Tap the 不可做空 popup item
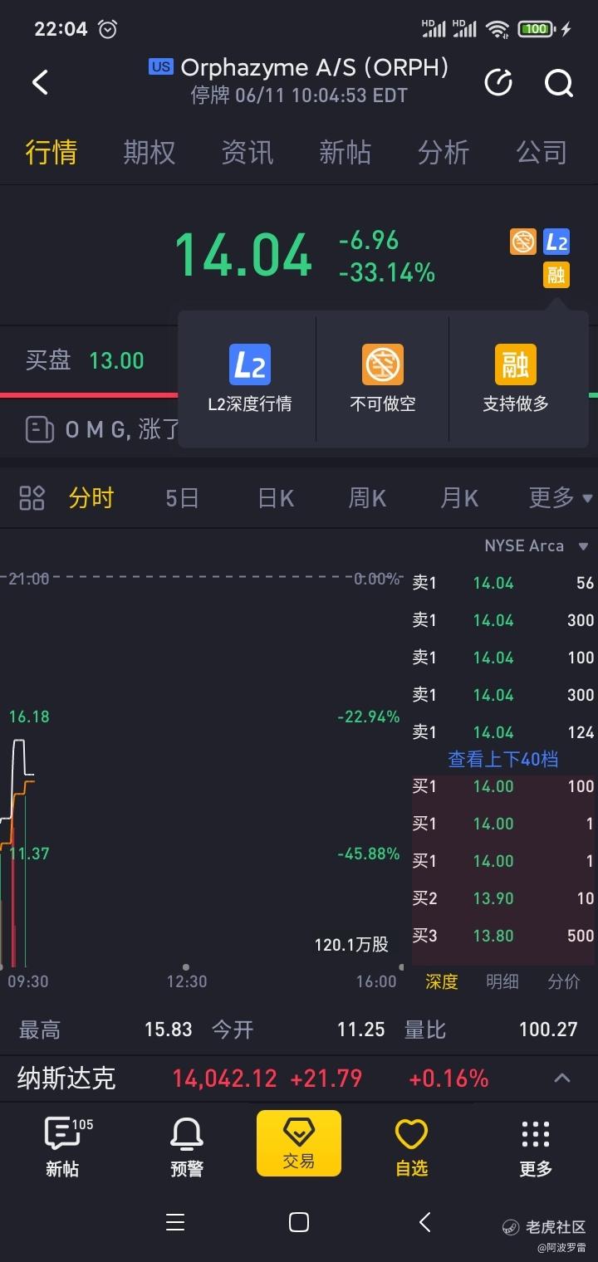598x1262 pixels. point(382,379)
